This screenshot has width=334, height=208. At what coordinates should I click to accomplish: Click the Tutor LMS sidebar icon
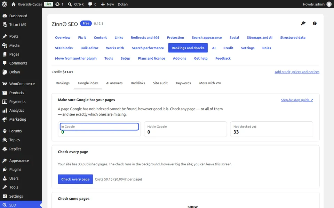pos(5,25)
